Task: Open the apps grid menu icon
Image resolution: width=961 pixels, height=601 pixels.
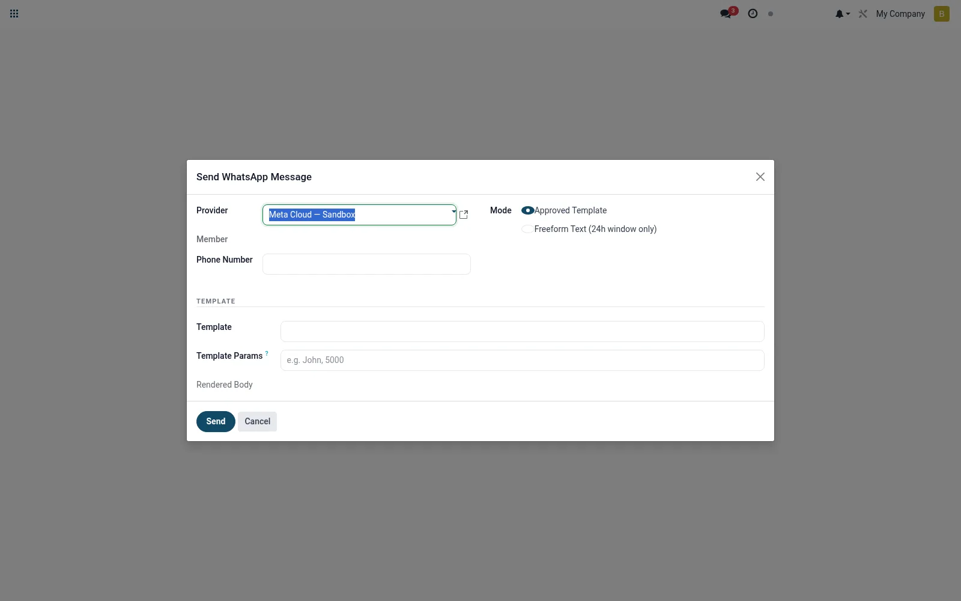Action: pos(14,14)
